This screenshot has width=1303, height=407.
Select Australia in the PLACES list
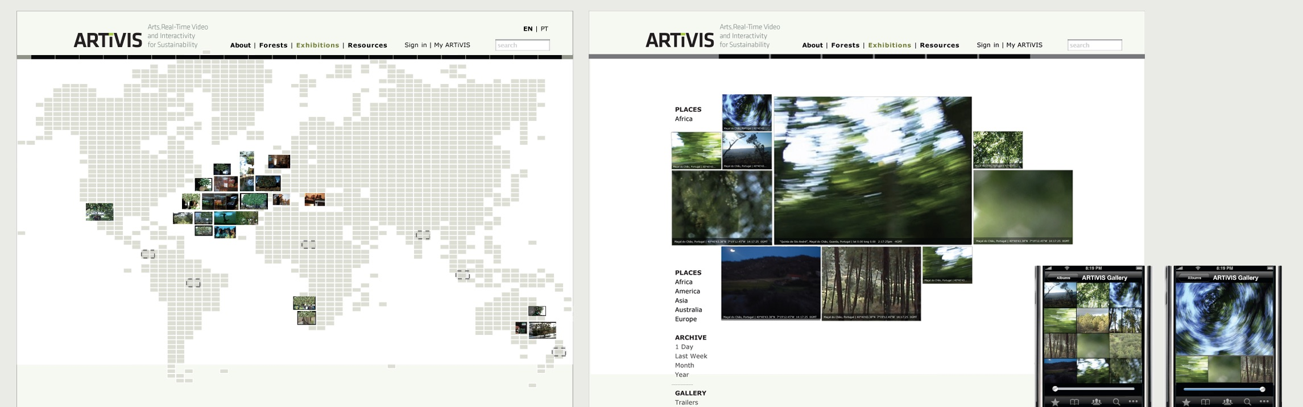[x=688, y=310]
